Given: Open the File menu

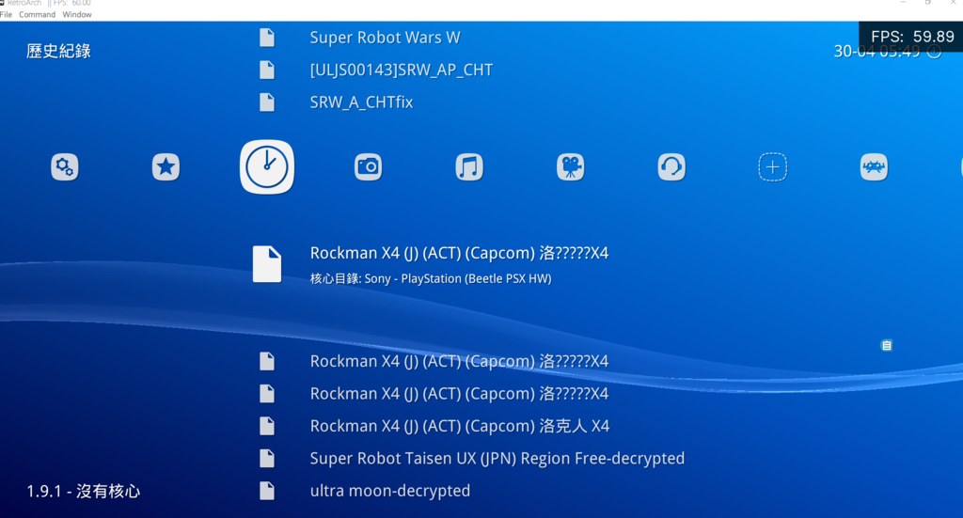Looking at the screenshot, I should click(x=7, y=15).
